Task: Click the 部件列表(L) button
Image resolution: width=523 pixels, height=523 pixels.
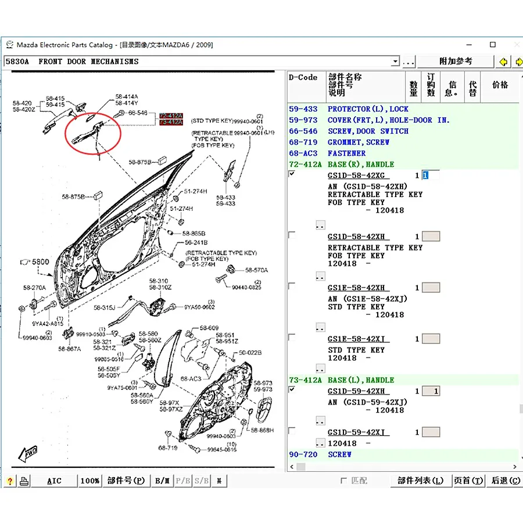Action: (420, 481)
